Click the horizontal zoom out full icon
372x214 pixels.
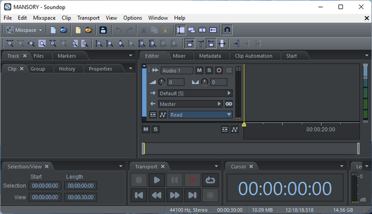(x=31, y=44)
